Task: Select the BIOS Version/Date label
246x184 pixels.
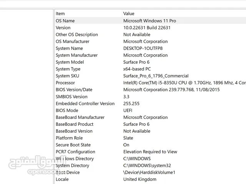Action: click(x=74, y=89)
